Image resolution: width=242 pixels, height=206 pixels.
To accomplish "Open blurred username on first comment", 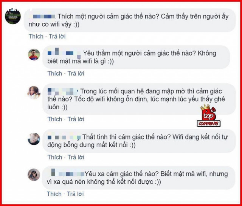I will (x=42, y=16).
